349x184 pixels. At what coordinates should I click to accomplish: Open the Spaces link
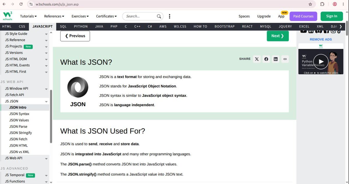tap(244, 16)
